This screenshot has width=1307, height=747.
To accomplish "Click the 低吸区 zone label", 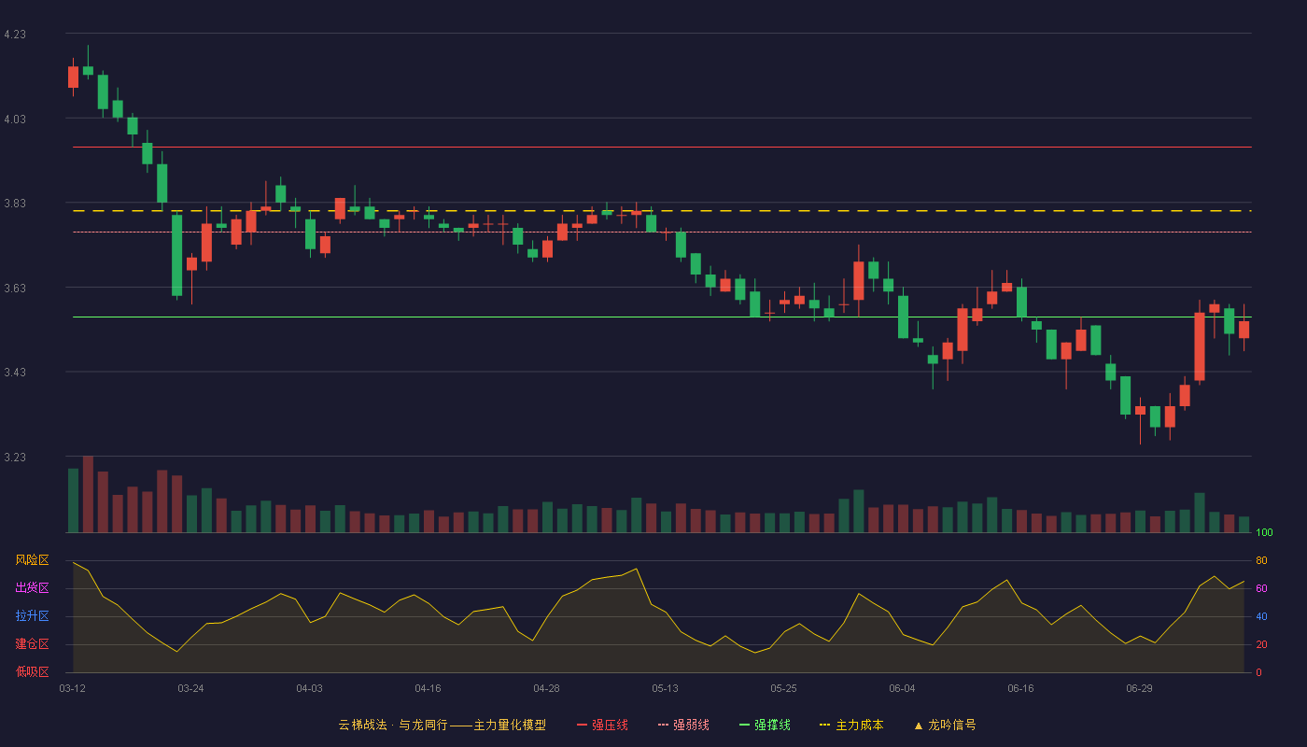I will click(x=32, y=671).
